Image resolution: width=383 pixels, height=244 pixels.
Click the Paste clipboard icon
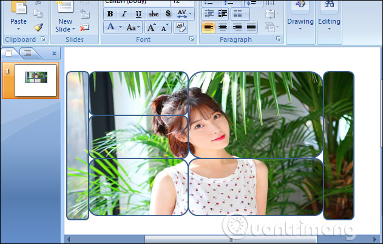(x=18, y=7)
